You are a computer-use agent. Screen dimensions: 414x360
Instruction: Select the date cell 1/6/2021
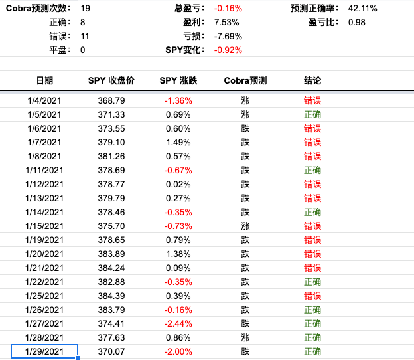pos(44,128)
